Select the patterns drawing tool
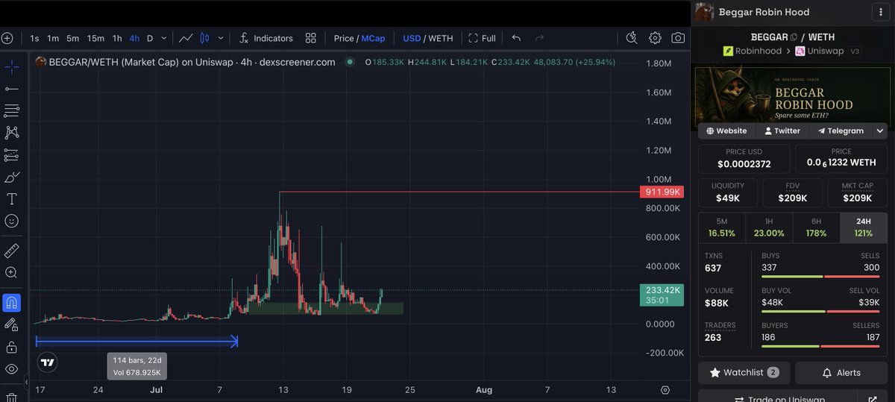The width and height of the screenshot is (895, 402). [x=12, y=133]
